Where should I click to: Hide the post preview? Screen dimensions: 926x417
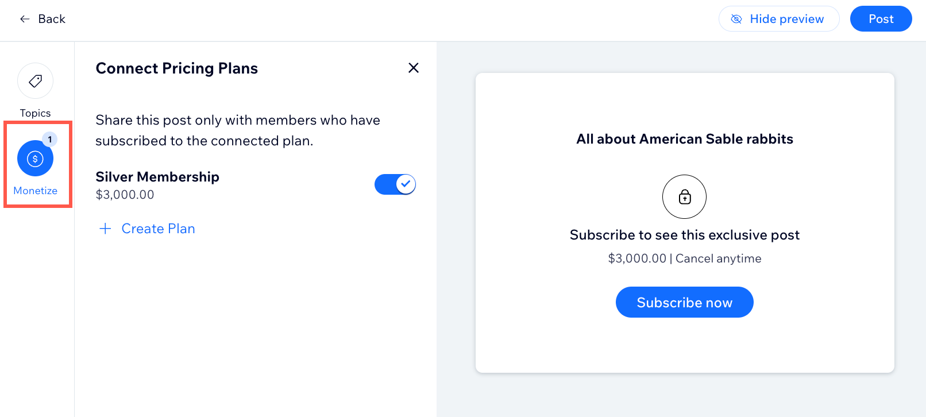(x=779, y=19)
